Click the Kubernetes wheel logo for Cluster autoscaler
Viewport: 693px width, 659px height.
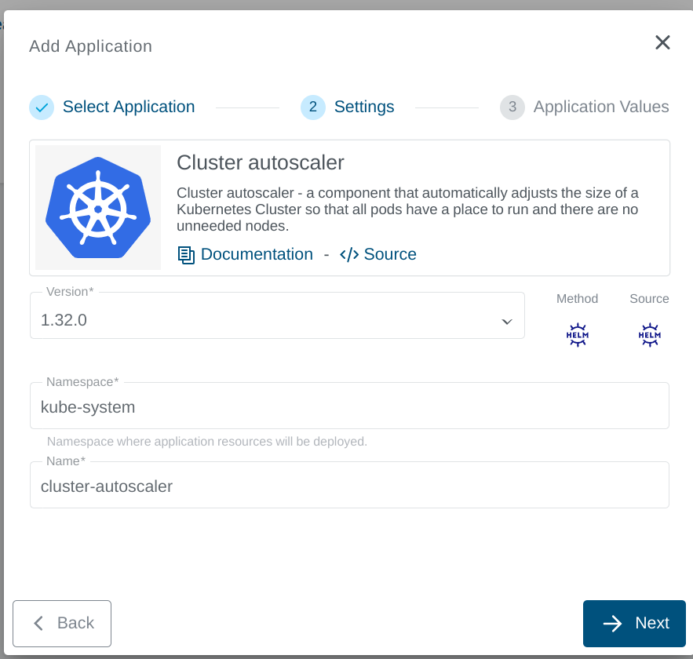pyautogui.click(x=97, y=206)
